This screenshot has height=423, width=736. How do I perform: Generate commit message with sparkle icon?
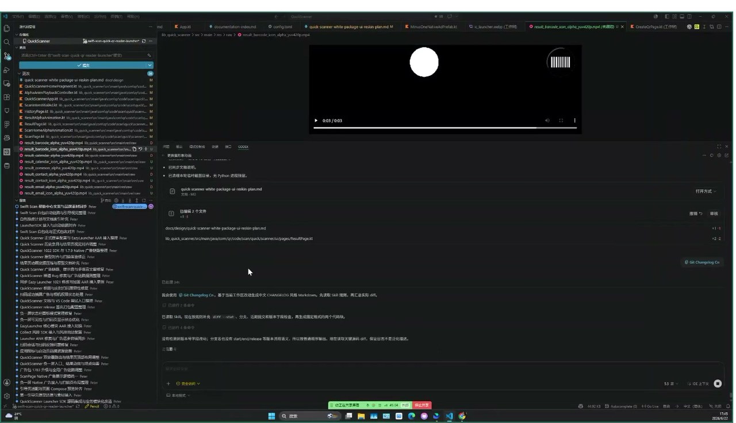pos(149,56)
